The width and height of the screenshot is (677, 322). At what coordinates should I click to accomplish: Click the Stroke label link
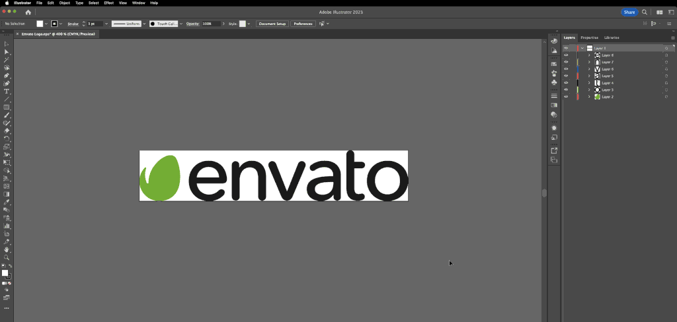point(73,24)
